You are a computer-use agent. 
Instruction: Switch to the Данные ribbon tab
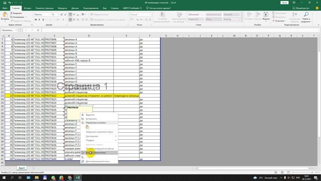tap(75, 8)
